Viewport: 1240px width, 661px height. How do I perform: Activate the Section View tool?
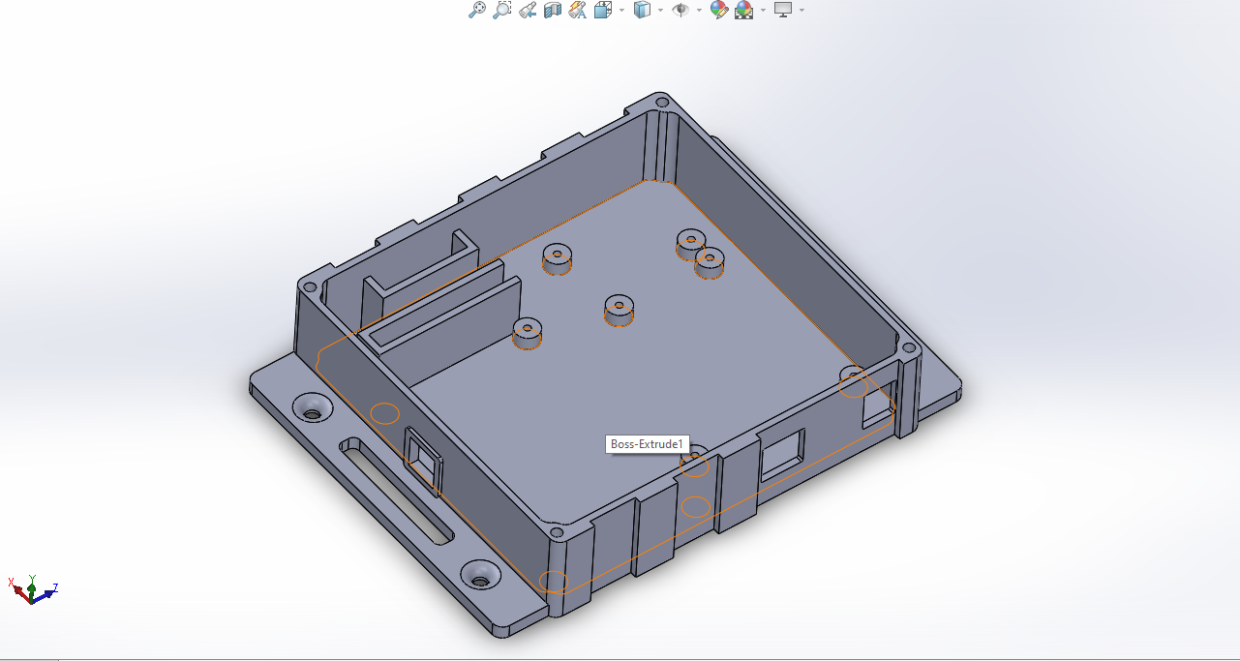[x=553, y=10]
